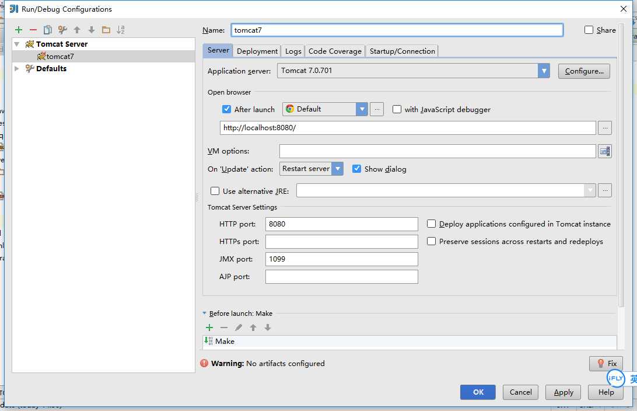Switch to Startup/Connection tab
Viewport: 637px width, 411px height.
coord(402,51)
